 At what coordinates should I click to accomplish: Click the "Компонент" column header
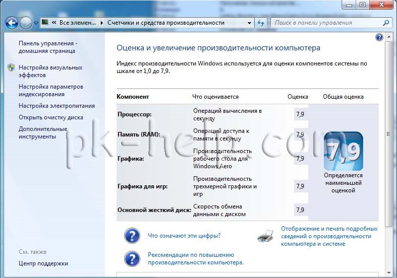(x=133, y=97)
